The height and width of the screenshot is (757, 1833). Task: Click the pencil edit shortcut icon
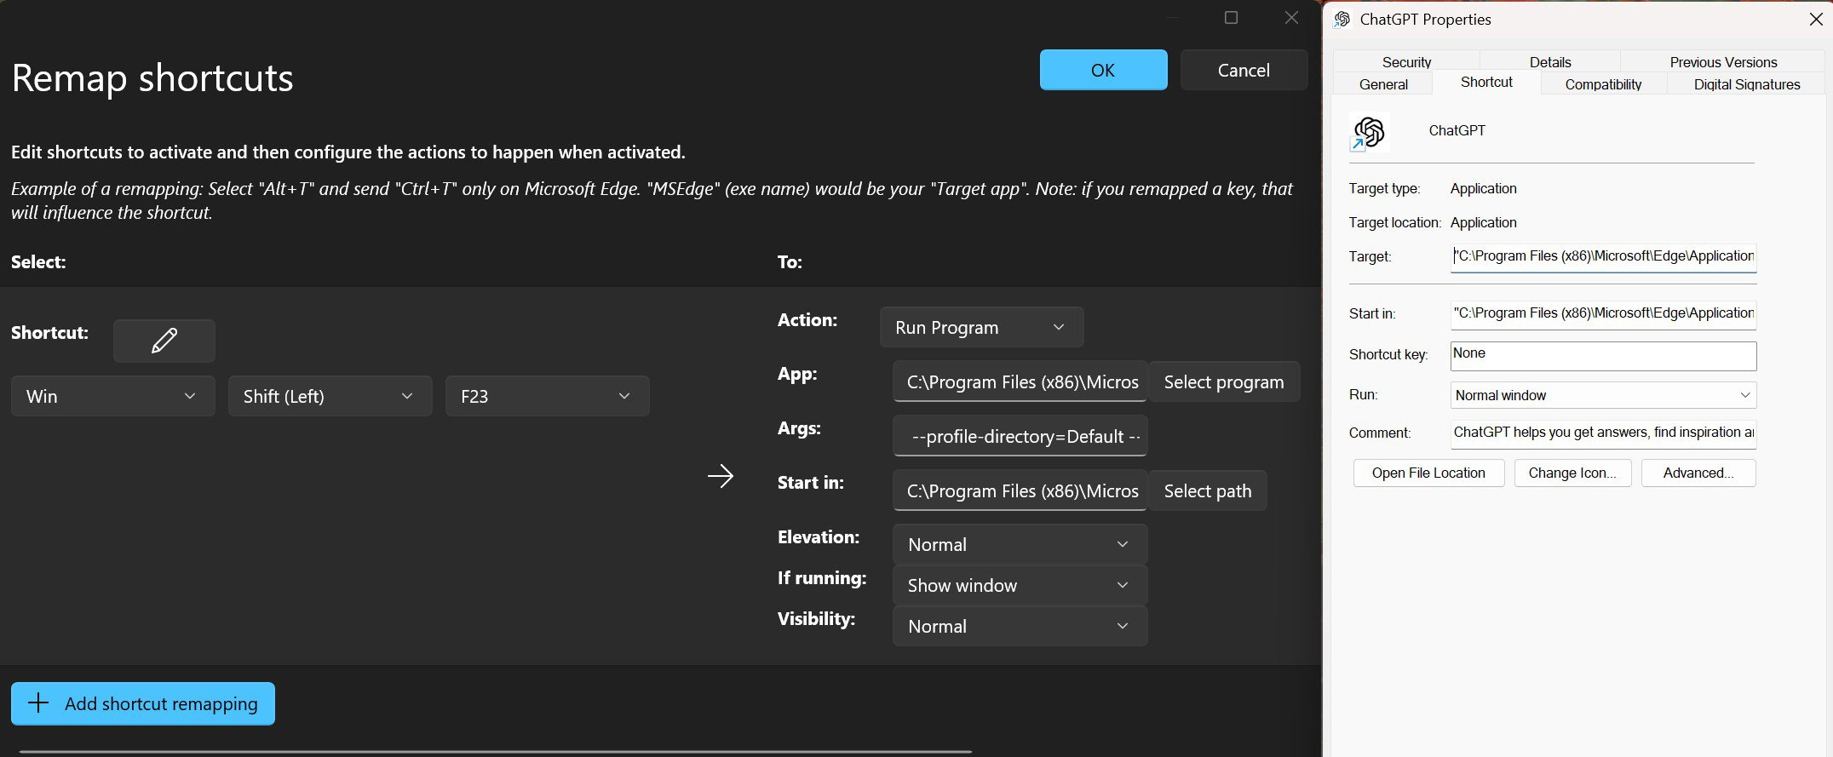(164, 341)
